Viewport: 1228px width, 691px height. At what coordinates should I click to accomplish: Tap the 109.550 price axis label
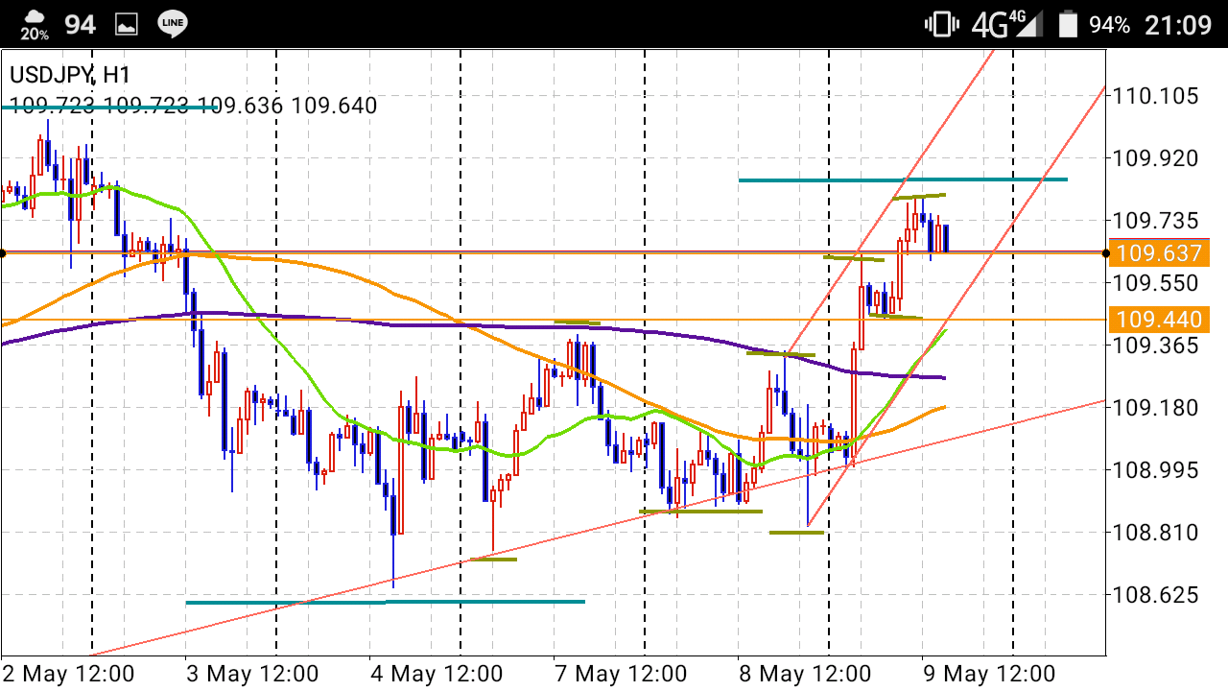[x=1157, y=283]
